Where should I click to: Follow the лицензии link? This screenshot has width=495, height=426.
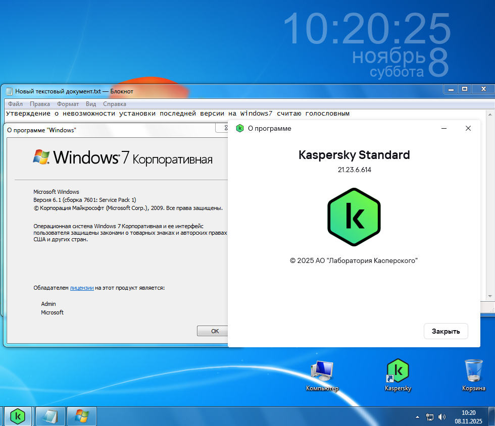pos(82,288)
